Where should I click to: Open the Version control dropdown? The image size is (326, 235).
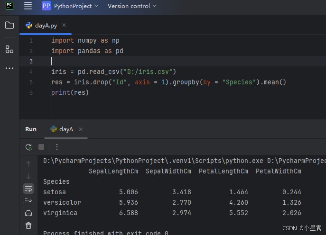129,6
